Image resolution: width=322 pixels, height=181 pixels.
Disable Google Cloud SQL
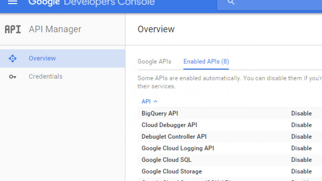pyautogui.click(x=301, y=160)
